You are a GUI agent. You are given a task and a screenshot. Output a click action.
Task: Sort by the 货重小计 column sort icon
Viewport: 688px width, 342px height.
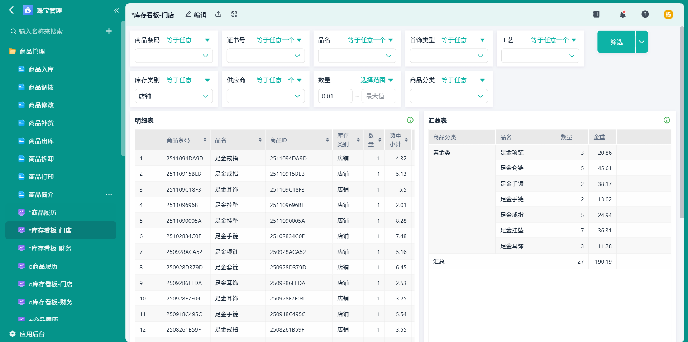click(406, 140)
